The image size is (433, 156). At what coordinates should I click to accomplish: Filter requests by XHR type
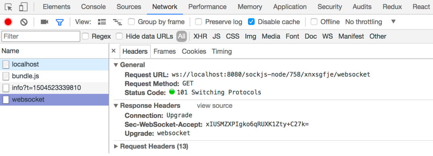pyautogui.click(x=200, y=36)
